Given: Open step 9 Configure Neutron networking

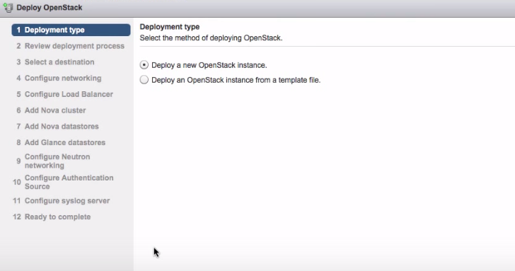Looking at the screenshot, I should pos(53,161).
